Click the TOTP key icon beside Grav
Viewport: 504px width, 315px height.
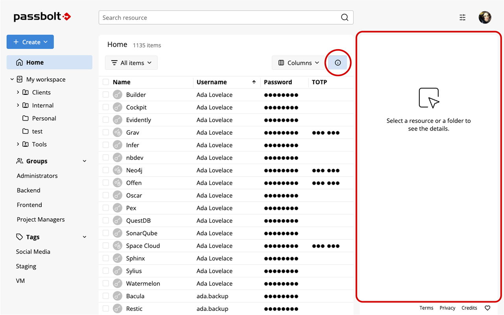(117, 133)
